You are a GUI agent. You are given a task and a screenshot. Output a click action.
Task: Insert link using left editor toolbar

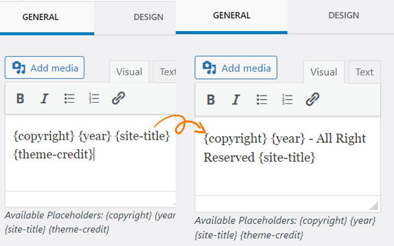pos(118,98)
